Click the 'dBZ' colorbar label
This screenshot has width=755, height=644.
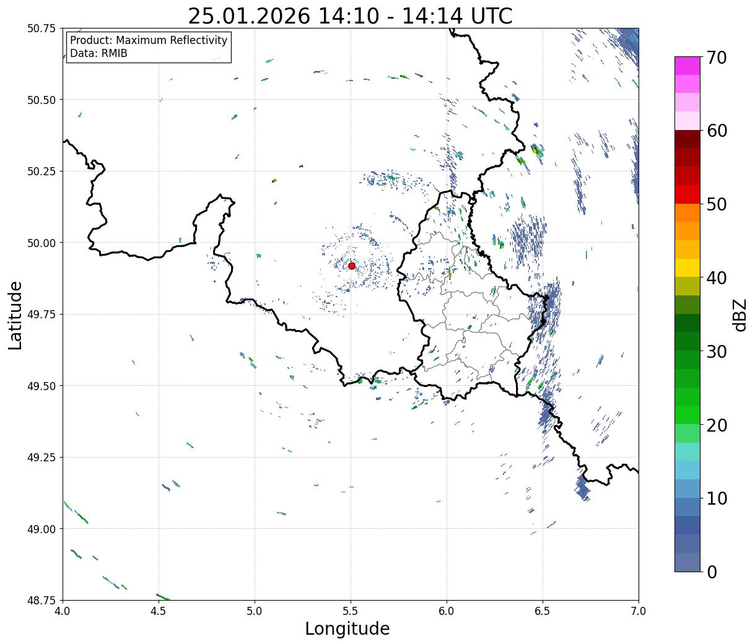click(x=740, y=314)
